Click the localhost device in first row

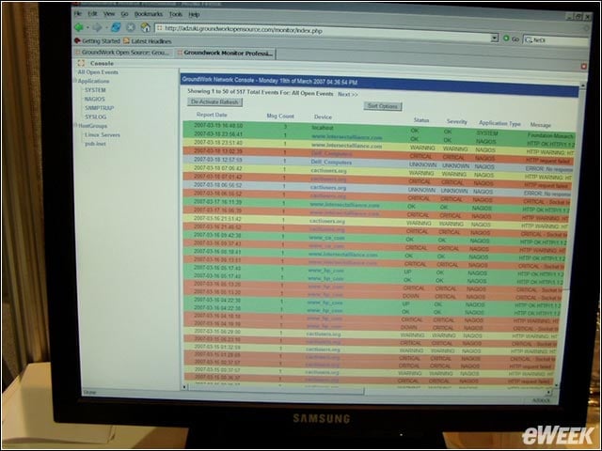[323, 128]
